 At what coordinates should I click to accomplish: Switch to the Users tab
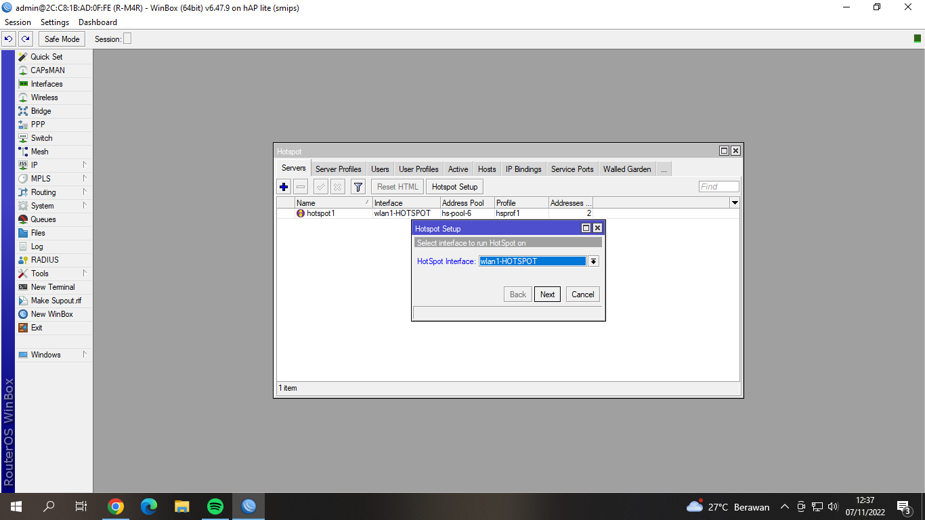[x=380, y=169]
